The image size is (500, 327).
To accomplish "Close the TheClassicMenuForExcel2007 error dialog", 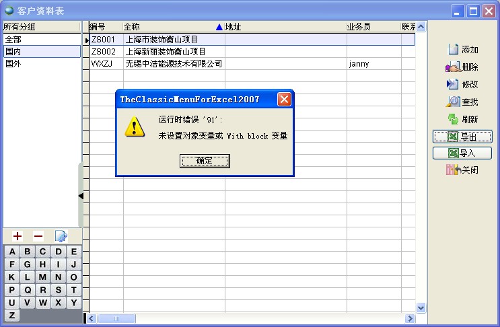I will pos(285,100).
